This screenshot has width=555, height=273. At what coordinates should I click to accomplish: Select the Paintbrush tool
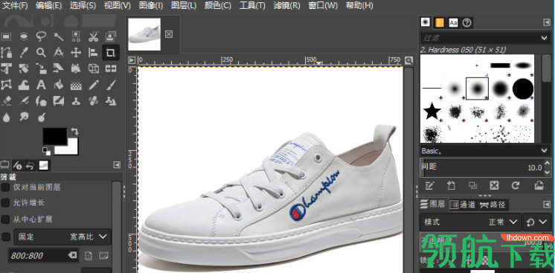[110, 85]
